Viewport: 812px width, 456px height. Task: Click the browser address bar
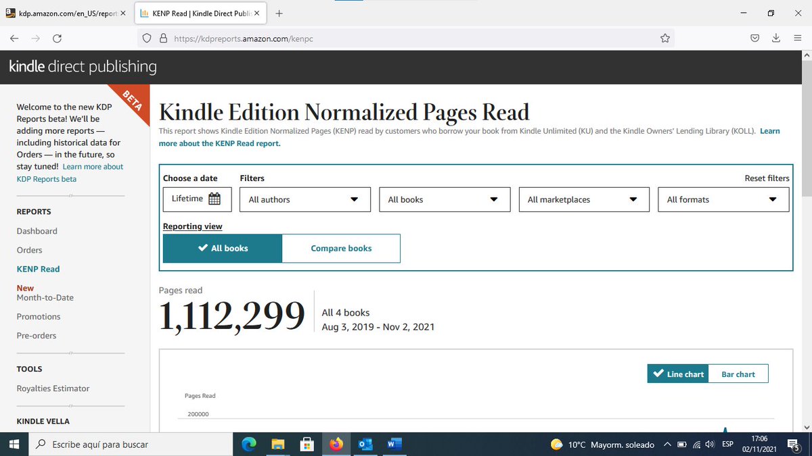pyautogui.click(x=406, y=39)
